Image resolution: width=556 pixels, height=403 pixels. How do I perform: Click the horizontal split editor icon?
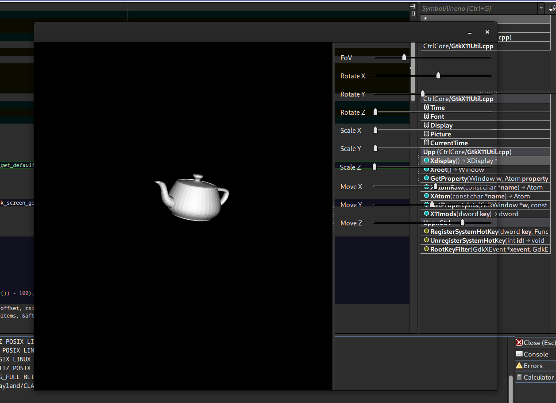413,7
